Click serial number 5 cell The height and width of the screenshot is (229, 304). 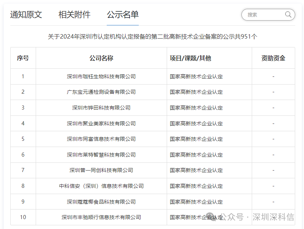point(23,139)
